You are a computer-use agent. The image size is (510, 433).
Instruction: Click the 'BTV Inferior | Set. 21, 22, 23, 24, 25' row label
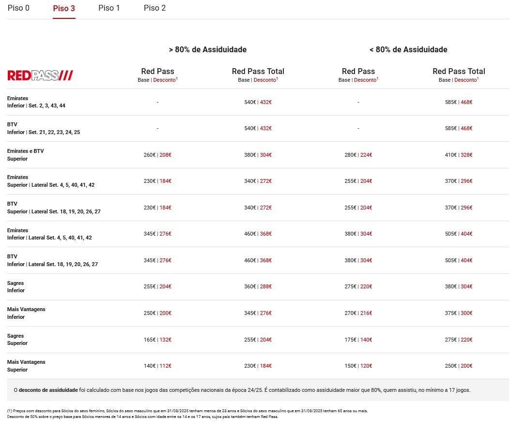[44, 128]
